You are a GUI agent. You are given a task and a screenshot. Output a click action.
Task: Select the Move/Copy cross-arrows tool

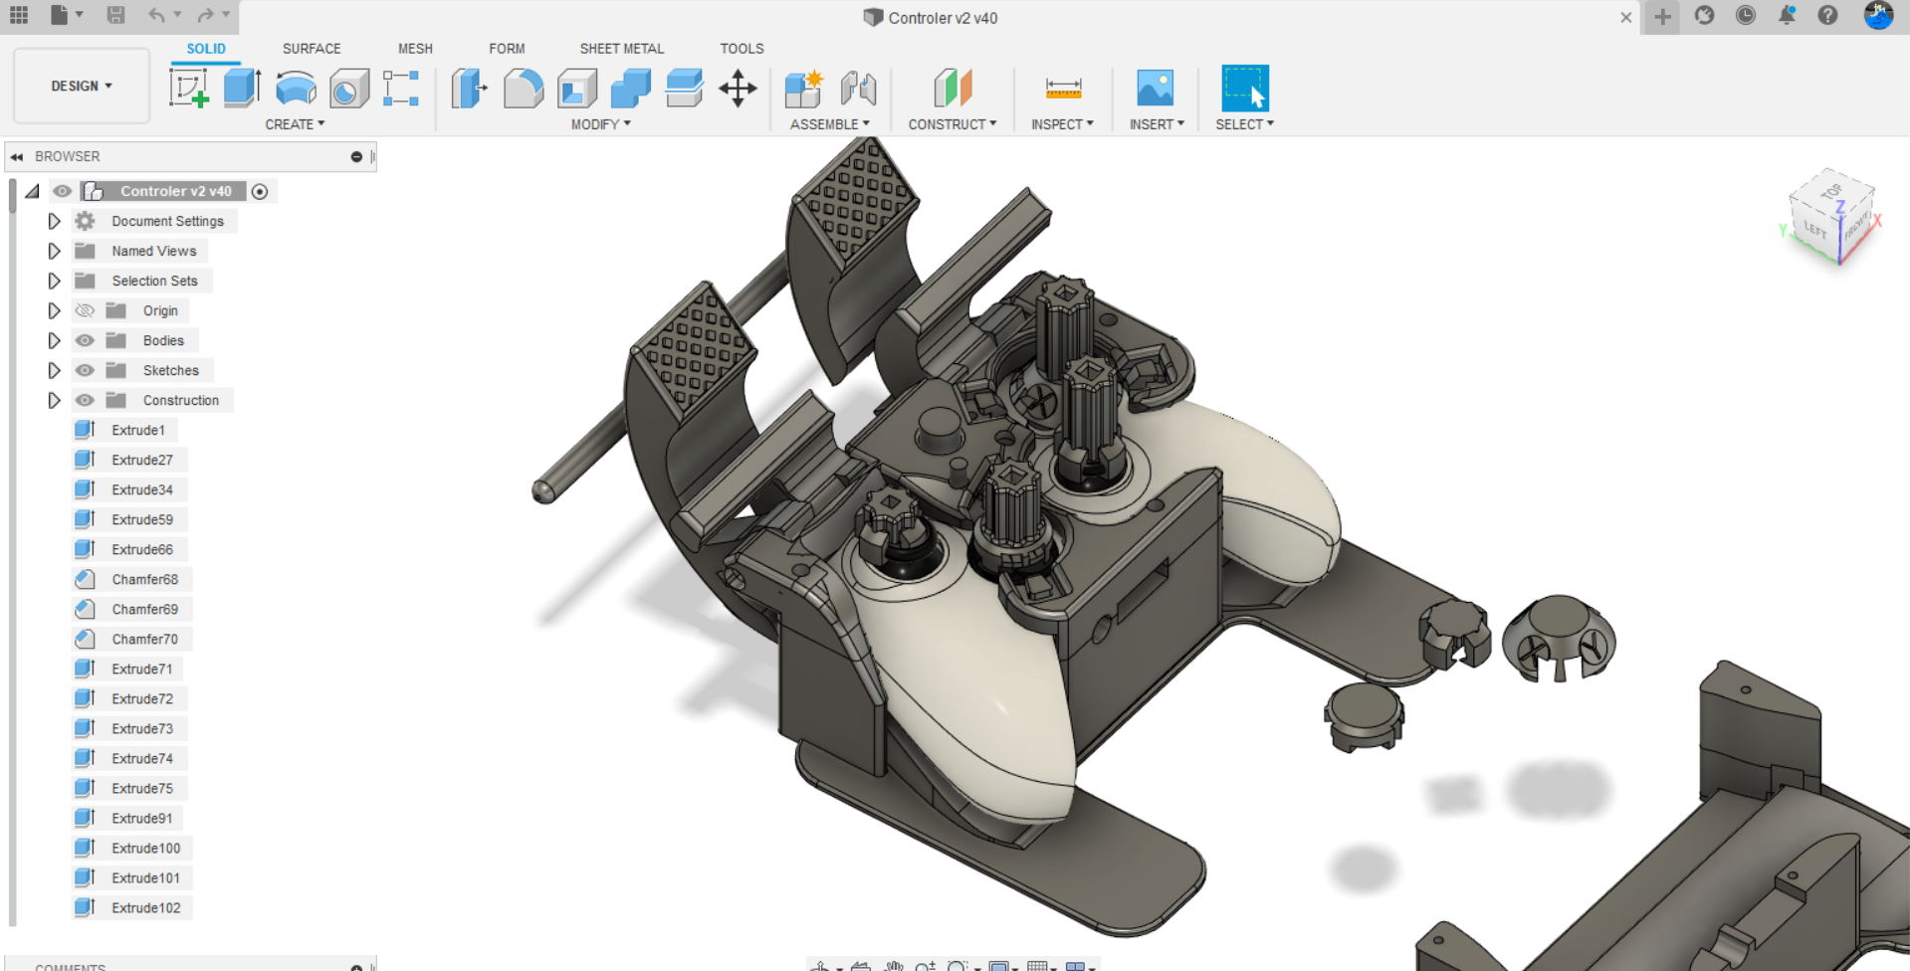[738, 88]
